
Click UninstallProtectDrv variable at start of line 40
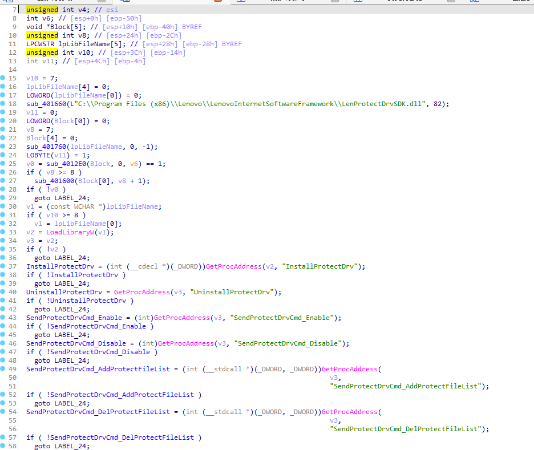tap(64, 292)
